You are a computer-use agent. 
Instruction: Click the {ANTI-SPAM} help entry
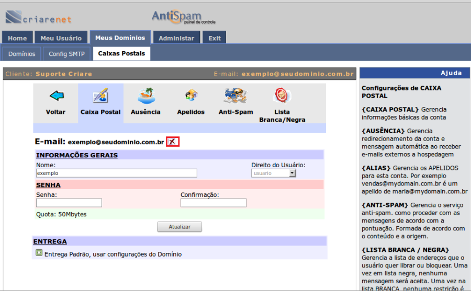pos(385,205)
